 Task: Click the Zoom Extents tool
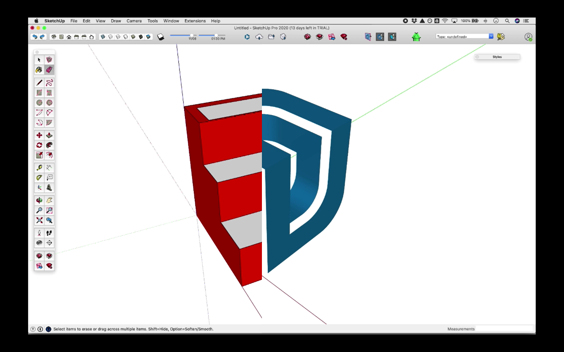[39, 220]
